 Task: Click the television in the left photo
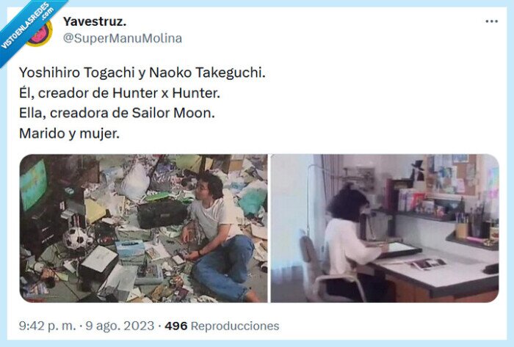[34, 186]
